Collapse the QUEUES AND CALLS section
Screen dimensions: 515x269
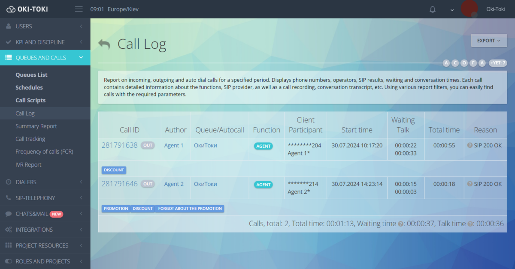45,58
